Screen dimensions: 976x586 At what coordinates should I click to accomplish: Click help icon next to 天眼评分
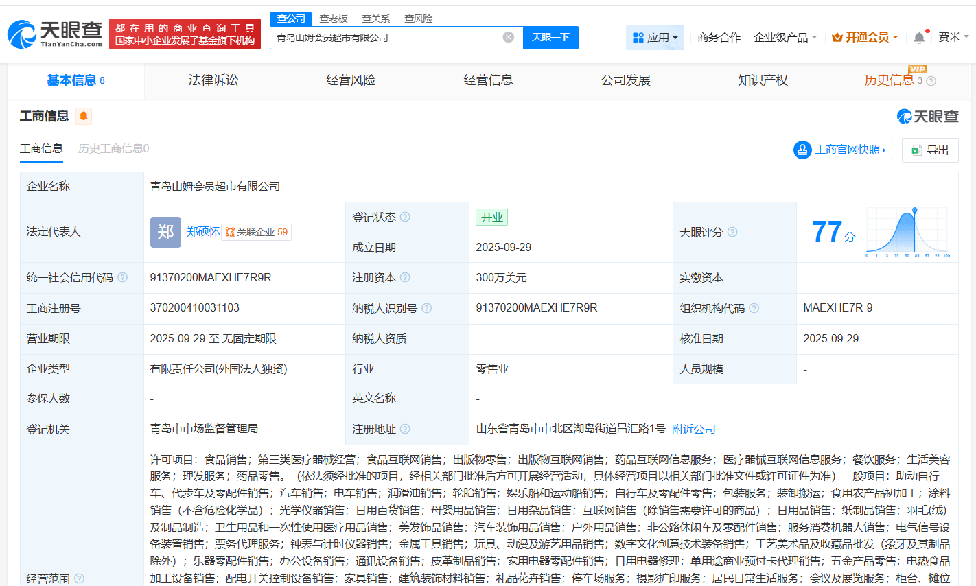tap(732, 232)
